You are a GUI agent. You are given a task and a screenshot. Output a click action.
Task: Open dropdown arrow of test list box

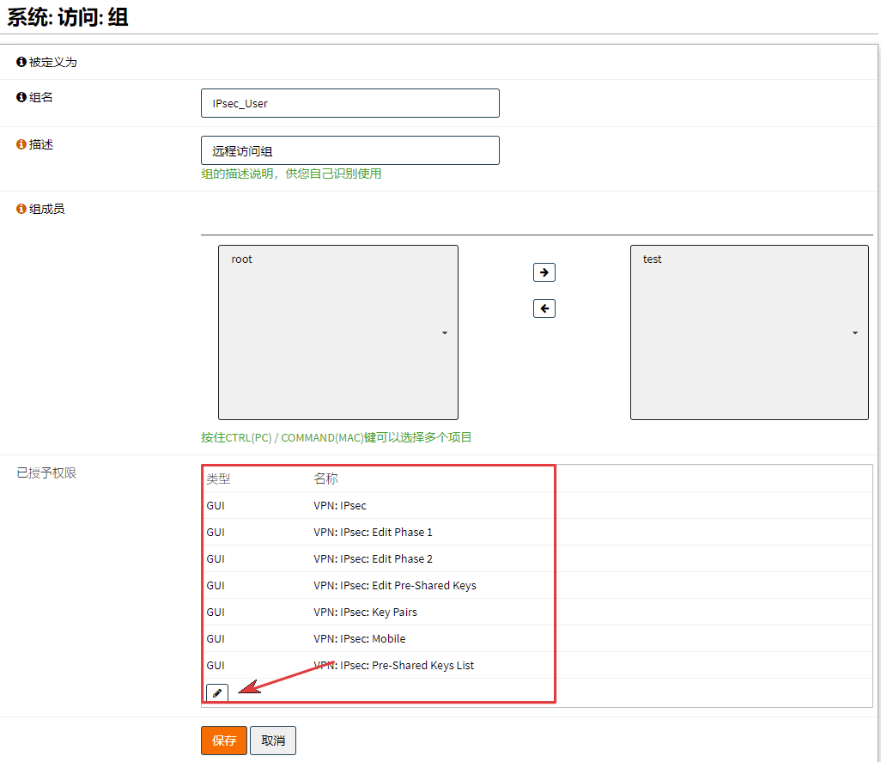pyautogui.click(x=855, y=332)
